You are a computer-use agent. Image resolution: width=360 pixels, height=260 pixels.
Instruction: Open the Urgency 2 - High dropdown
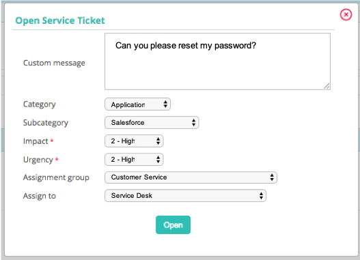(134, 160)
